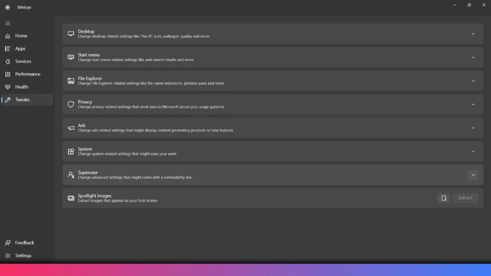
Task: Open the Home page
Action: coord(27,36)
